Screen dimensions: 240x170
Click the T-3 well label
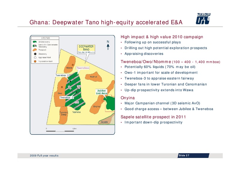tap(77, 102)
